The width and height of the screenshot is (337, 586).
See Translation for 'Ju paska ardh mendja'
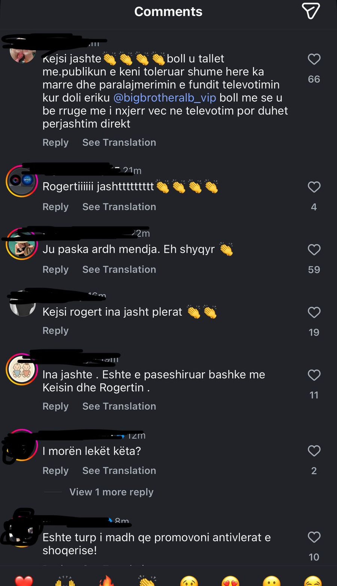tap(119, 270)
